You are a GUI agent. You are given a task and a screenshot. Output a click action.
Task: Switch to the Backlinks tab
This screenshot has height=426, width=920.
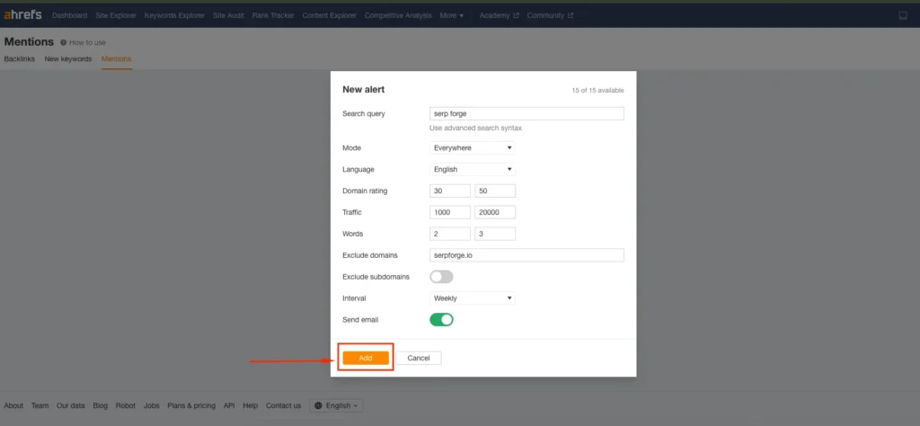click(x=20, y=59)
